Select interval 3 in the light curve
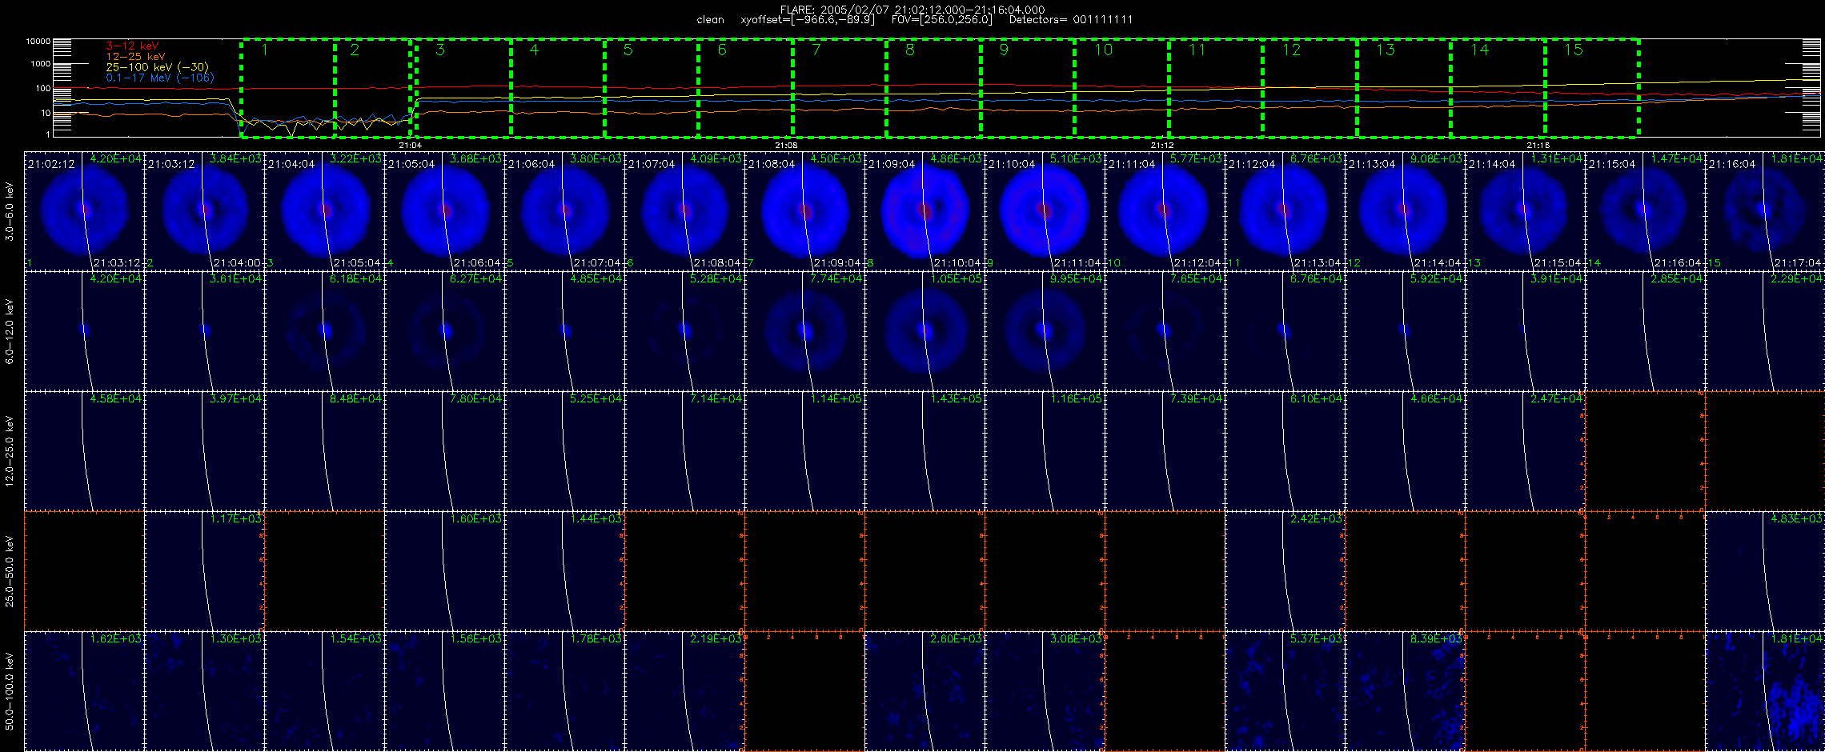1825x752 pixels. [x=463, y=87]
